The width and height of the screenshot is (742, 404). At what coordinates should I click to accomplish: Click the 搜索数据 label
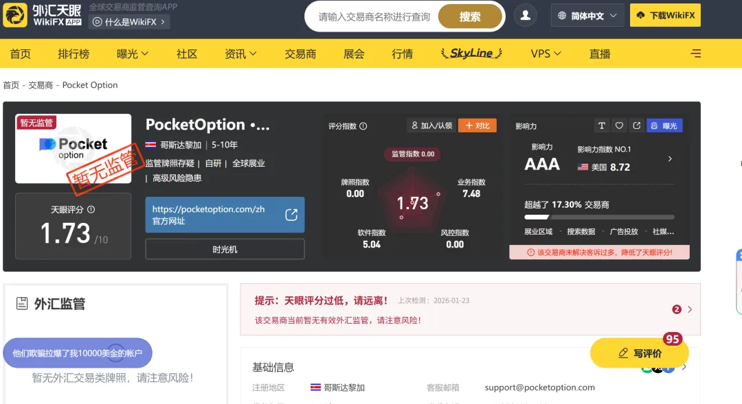tap(581, 232)
